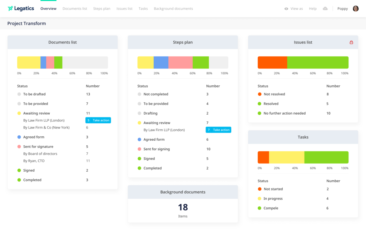Click Poppy's profile avatar

point(355,9)
